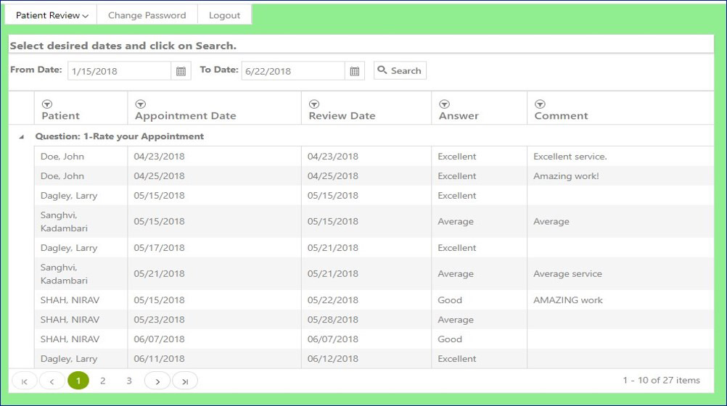727x406 pixels.
Task: Select the Logout menu item
Action: [x=224, y=15]
